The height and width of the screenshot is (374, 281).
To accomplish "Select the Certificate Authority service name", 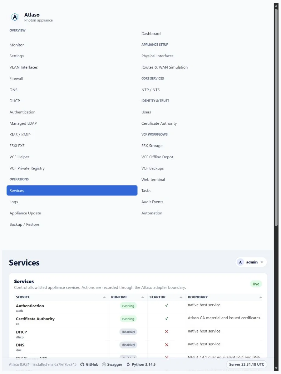I will coord(35,319).
